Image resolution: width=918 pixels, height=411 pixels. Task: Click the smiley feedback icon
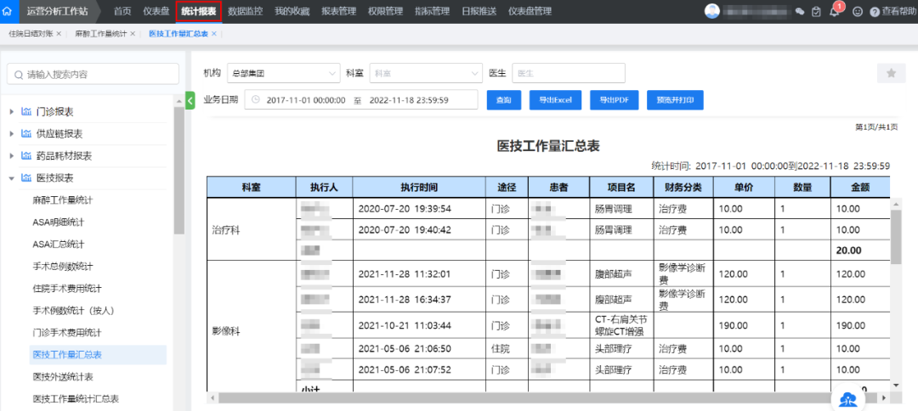[857, 12]
